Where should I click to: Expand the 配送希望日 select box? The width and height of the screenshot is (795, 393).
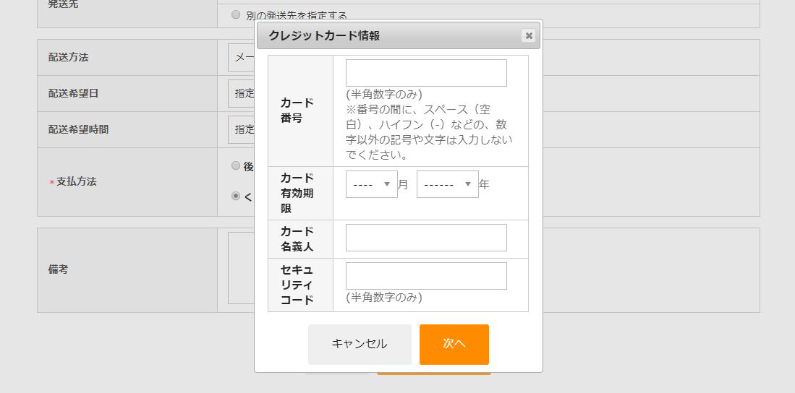click(242, 93)
